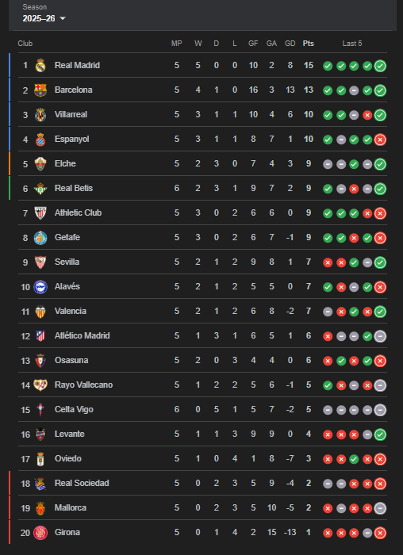Open the Sevilla team link
The height and width of the screenshot is (555, 403).
tap(67, 262)
